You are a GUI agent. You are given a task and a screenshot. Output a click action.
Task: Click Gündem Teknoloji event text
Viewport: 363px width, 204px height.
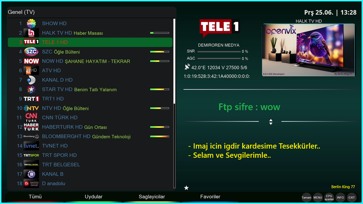coord(111,137)
